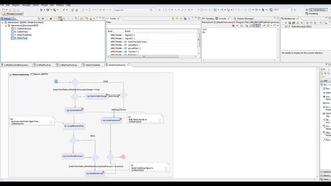Open the File menu
Viewport: 331px width, 186px height.
pos(2,5)
